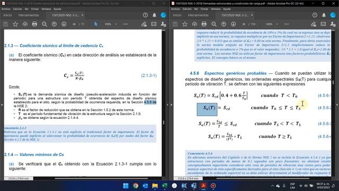
Task: Open account avatar in NSE-3 window
Action: point(164,15)
